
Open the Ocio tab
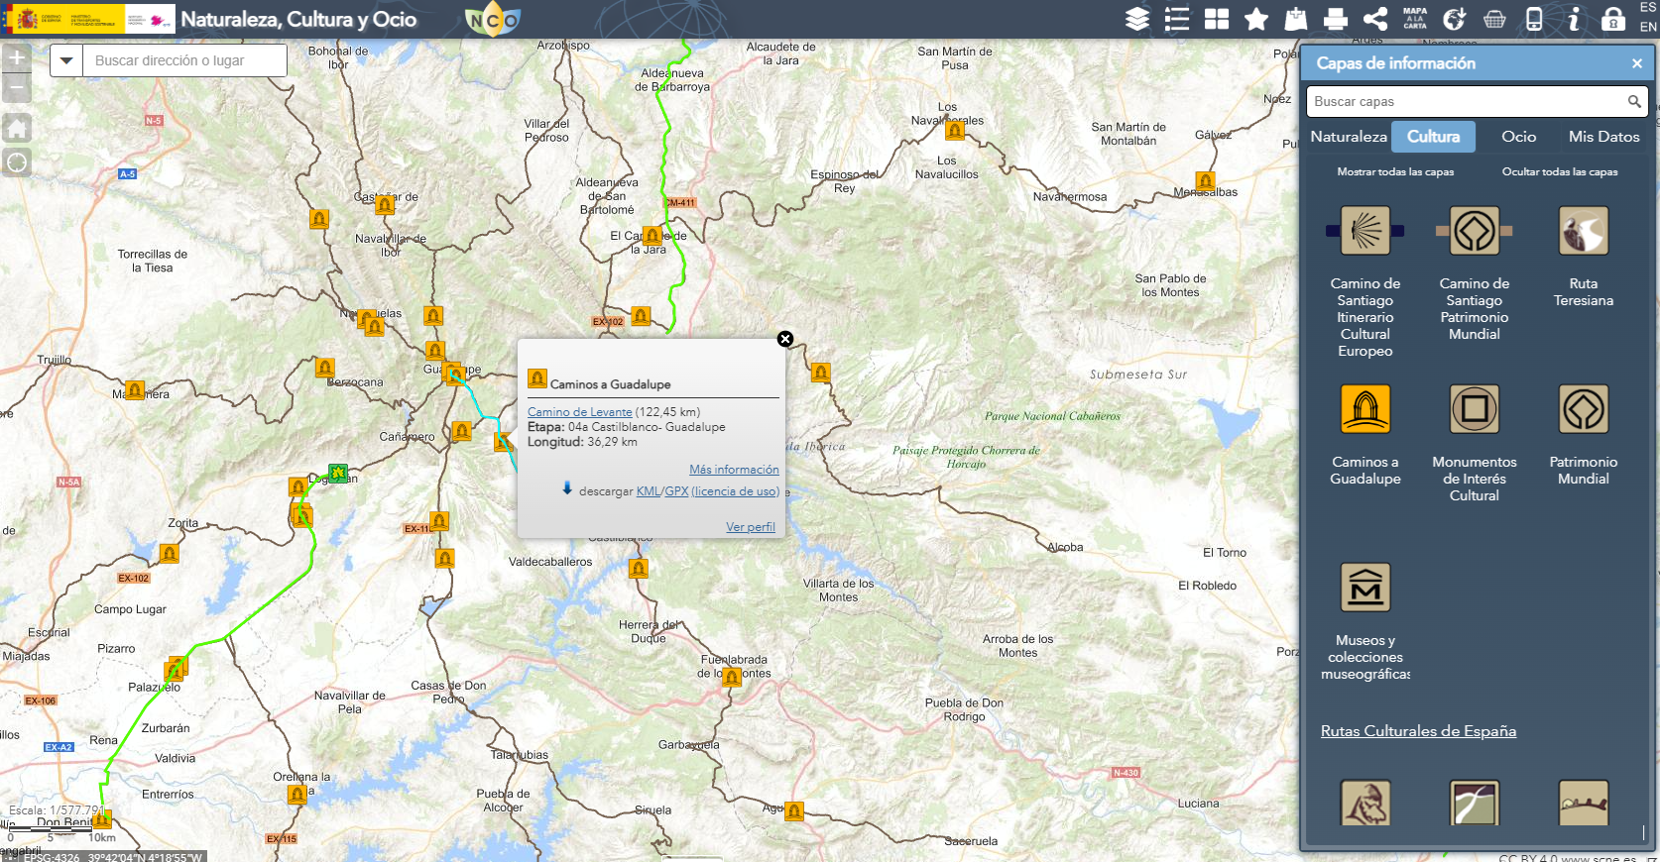[1518, 137]
